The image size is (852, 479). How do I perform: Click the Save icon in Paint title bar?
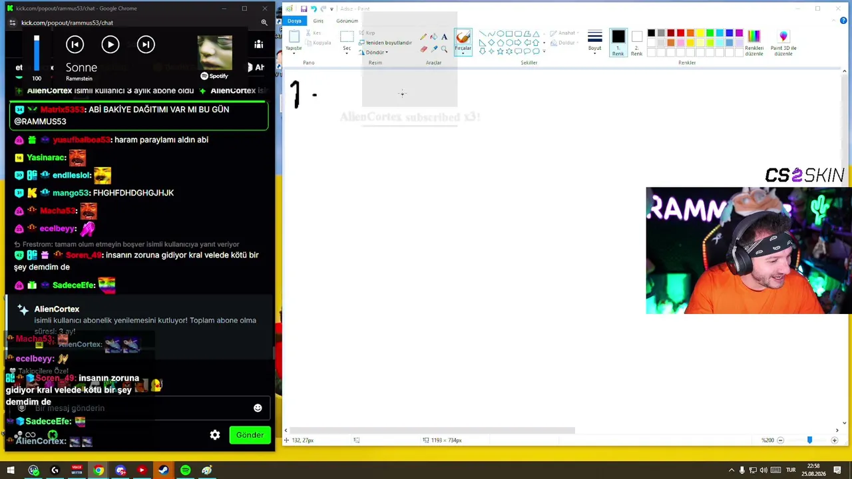click(304, 9)
